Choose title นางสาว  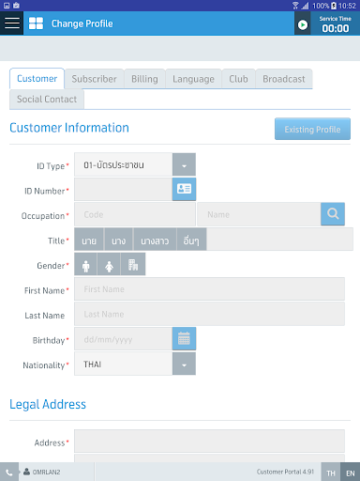[155, 240]
